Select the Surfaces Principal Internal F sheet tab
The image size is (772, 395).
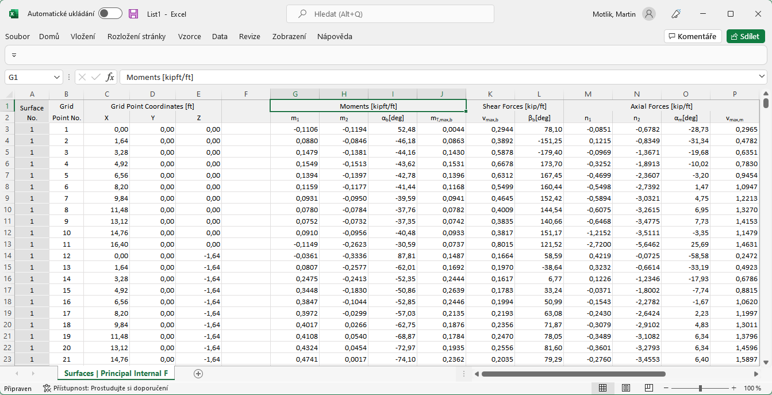click(116, 373)
